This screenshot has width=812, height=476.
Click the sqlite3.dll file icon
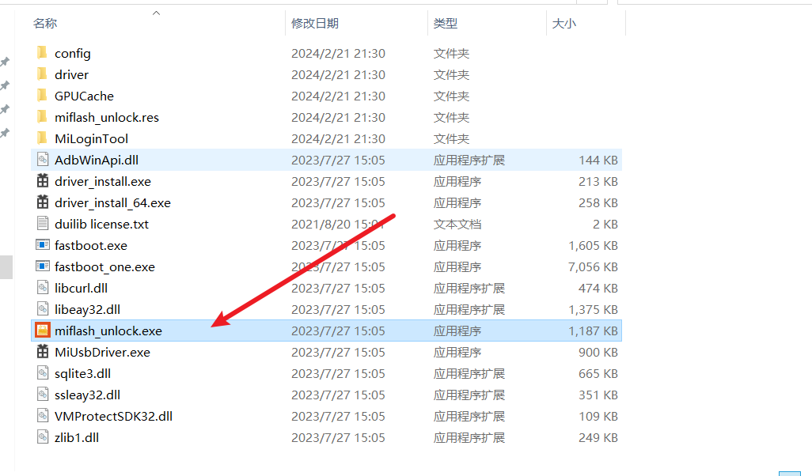click(43, 372)
